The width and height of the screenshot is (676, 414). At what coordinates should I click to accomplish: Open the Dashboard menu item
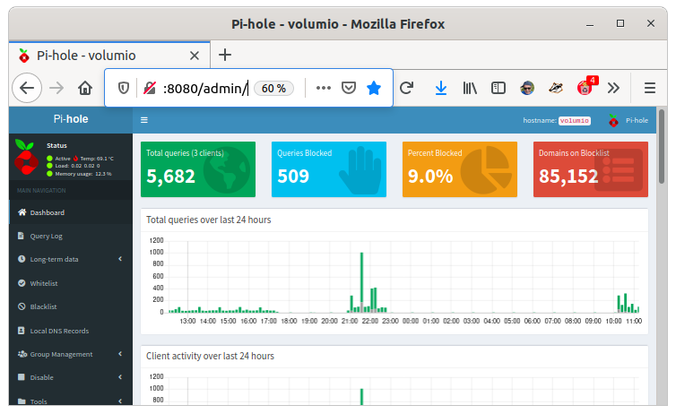click(x=71, y=212)
